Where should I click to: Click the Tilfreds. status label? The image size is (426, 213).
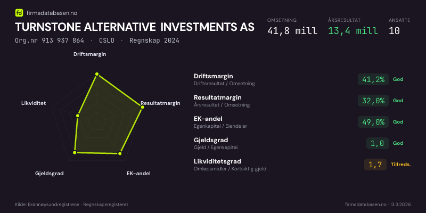pyautogui.click(x=401, y=165)
